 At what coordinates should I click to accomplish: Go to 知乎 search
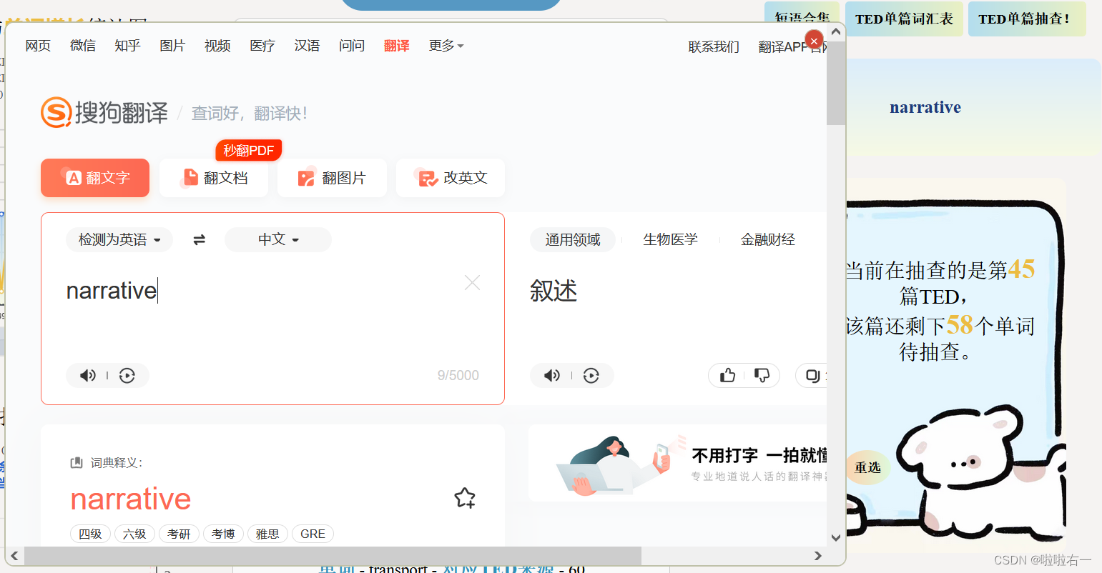[127, 46]
